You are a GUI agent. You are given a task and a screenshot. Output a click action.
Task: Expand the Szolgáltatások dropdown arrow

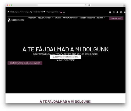click(x=53, y=18)
